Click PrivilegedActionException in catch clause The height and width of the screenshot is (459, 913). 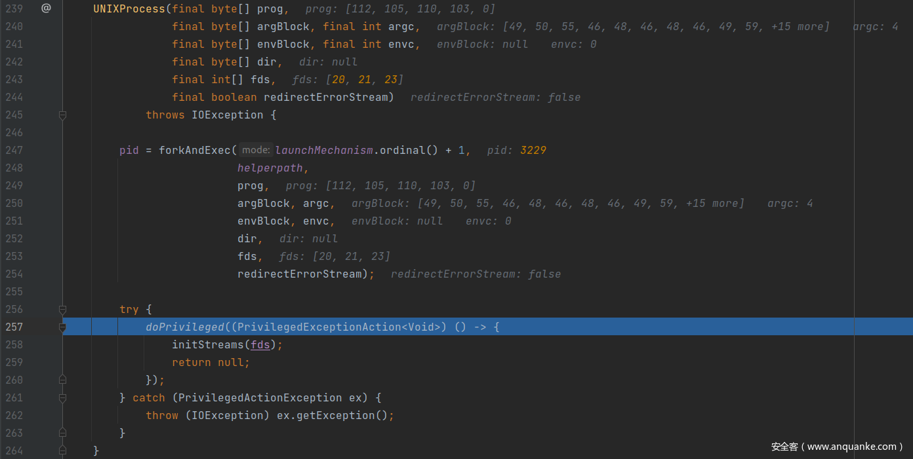[x=260, y=397]
